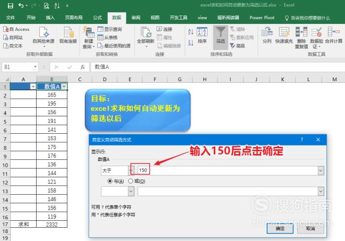Click the first value input field with 150

coord(228,170)
